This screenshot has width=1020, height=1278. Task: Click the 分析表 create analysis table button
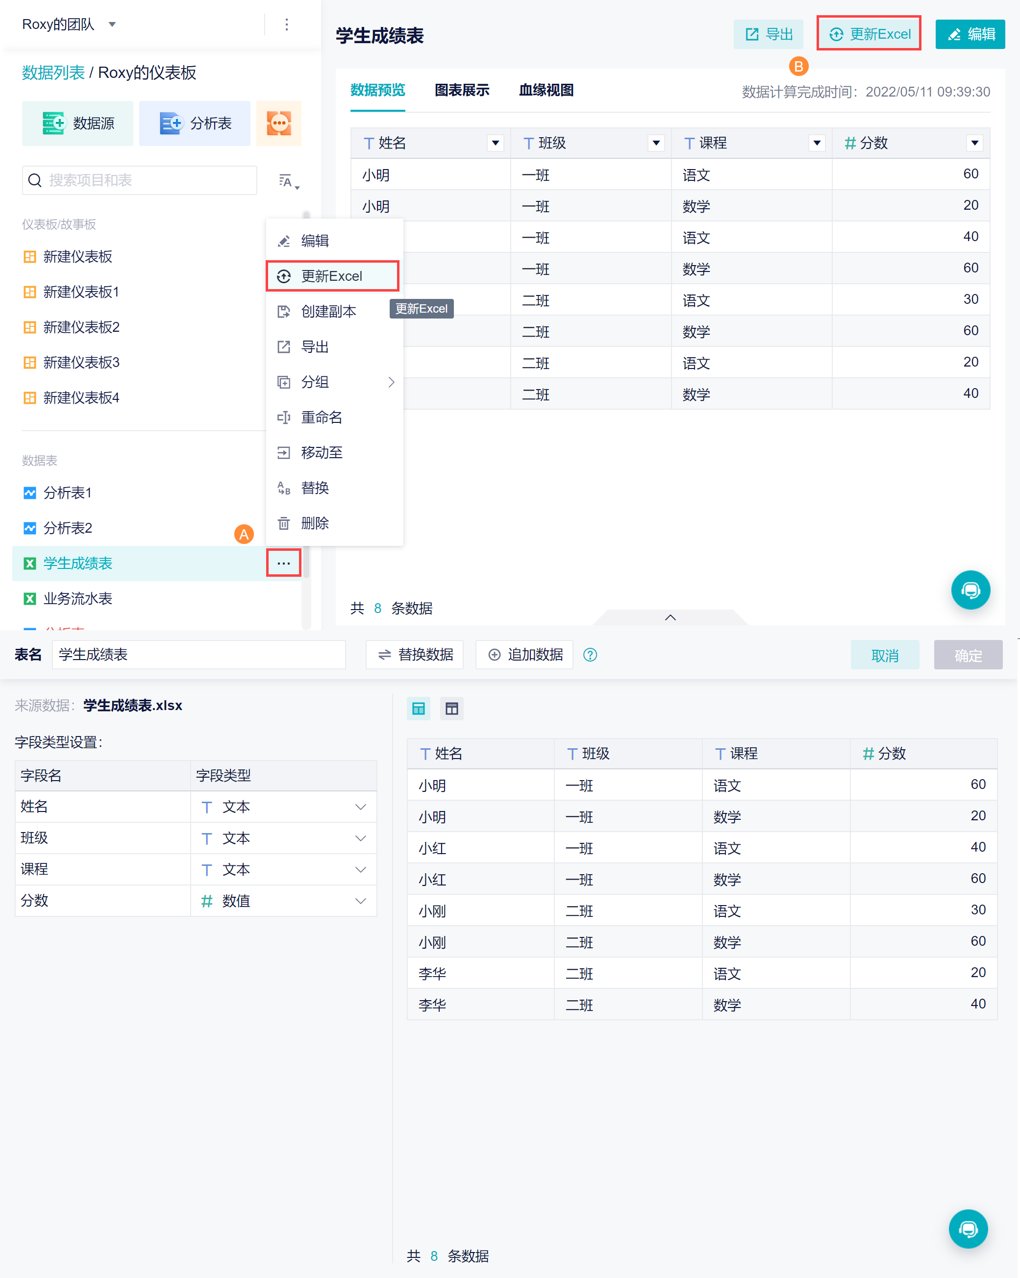(x=195, y=123)
